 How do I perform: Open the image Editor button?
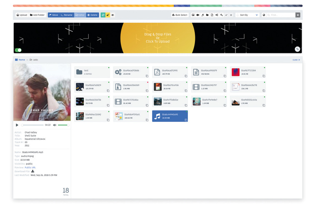click(x=80, y=15)
